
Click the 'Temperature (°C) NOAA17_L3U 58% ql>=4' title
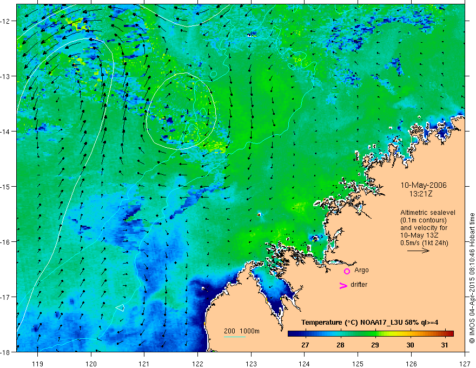tap(369, 323)
